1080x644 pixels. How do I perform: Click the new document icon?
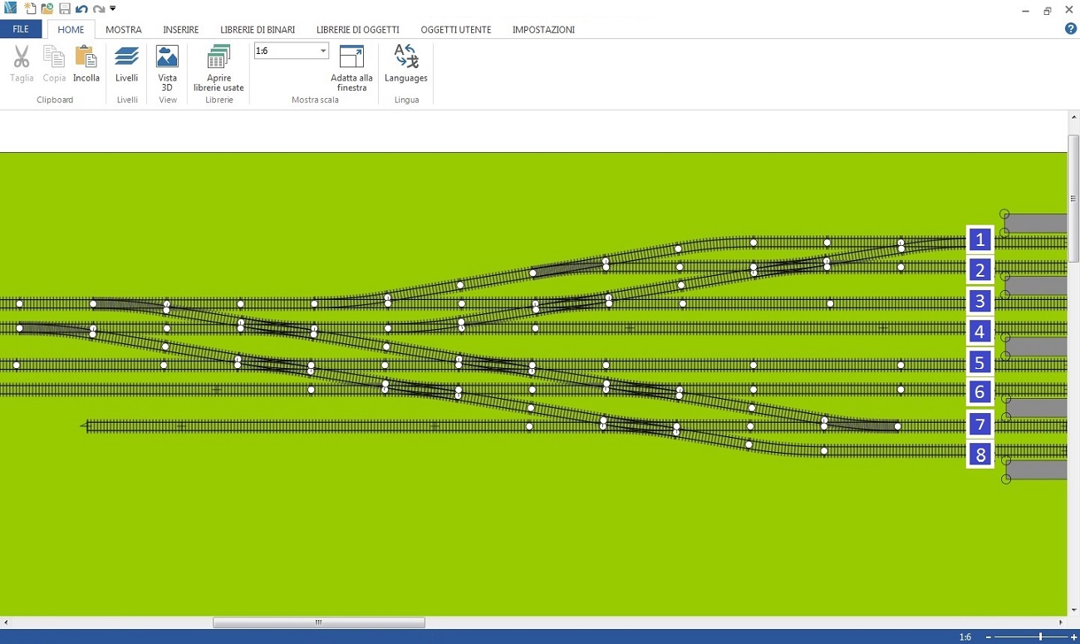pos(30,9)
